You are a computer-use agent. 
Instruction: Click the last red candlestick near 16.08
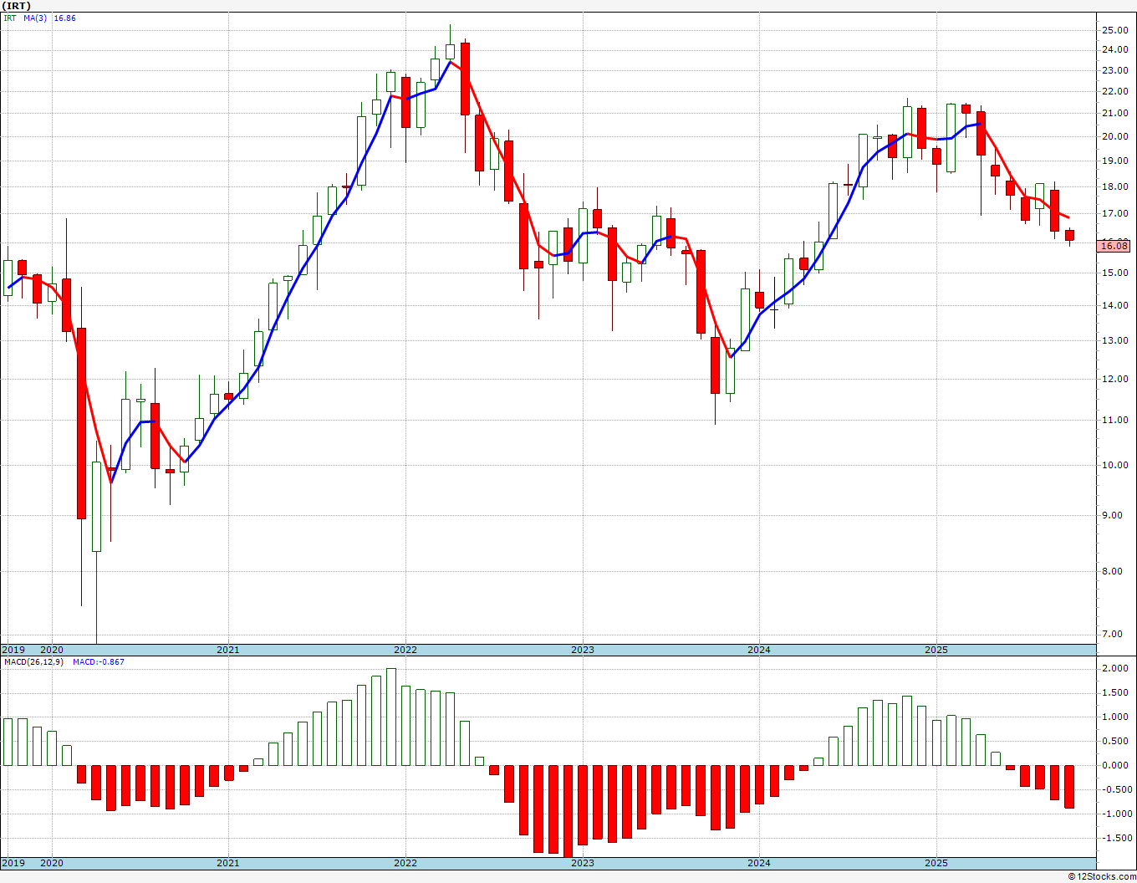(1069, 235)
